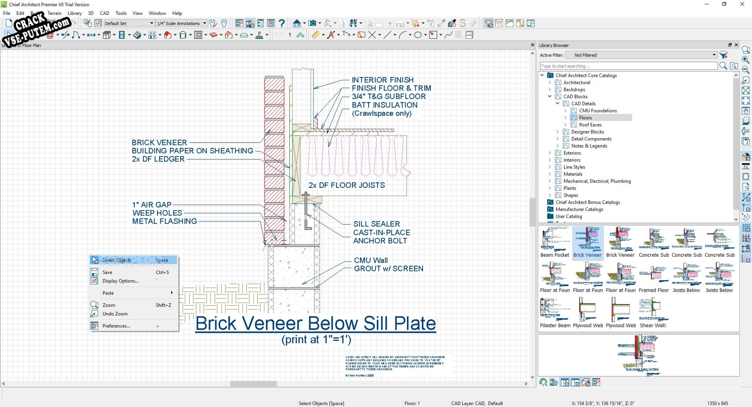
Task: Select the Text tool red A icon
Action: click(331, 35)
